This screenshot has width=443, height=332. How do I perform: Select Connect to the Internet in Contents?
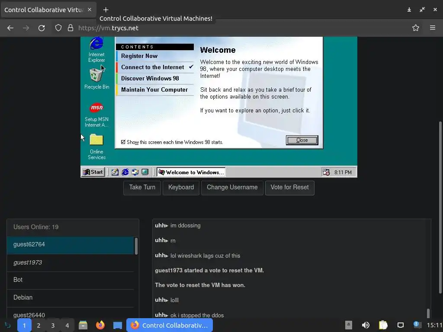pos(155,67)
